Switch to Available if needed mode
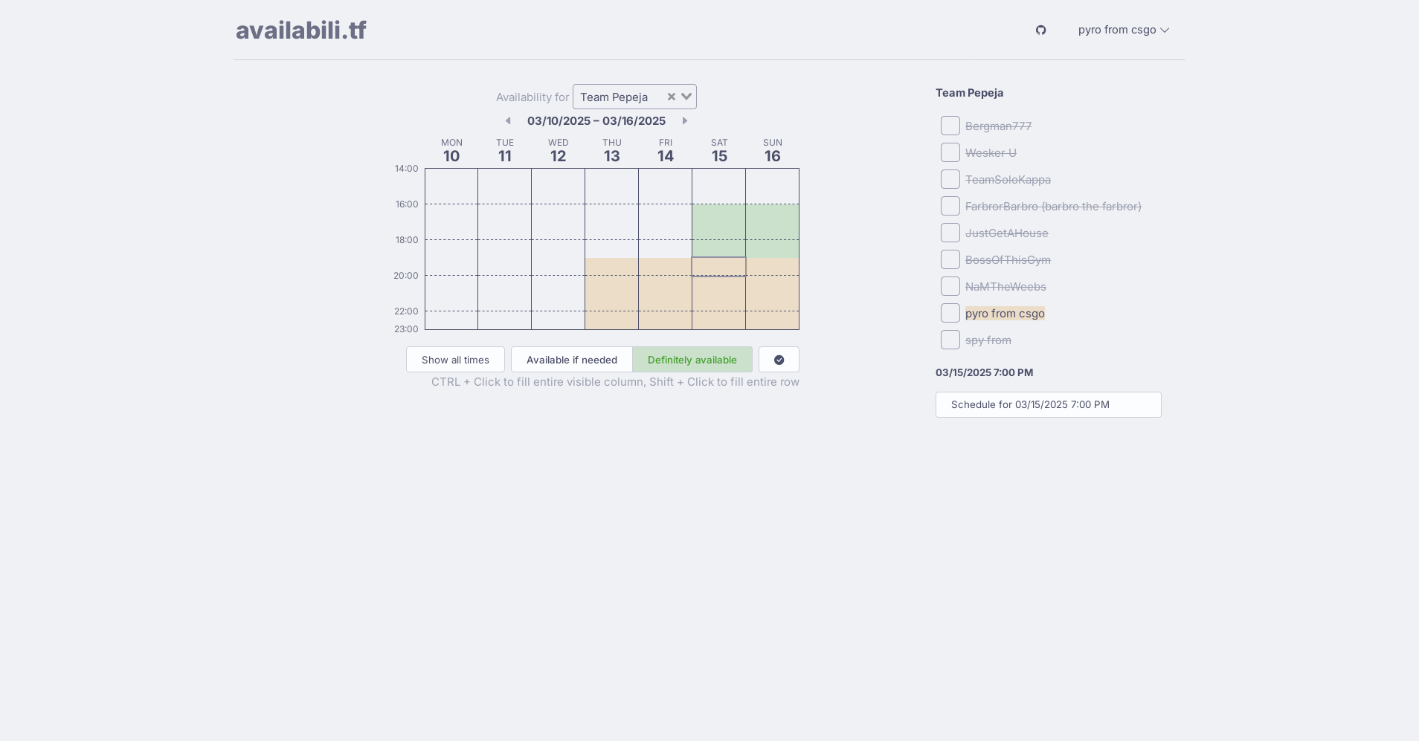 coord(571,360)
